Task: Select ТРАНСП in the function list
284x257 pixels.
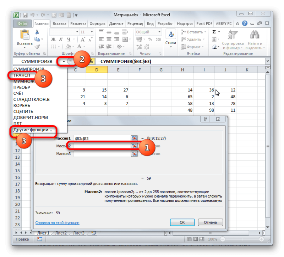Action: (x=22, y=75)
